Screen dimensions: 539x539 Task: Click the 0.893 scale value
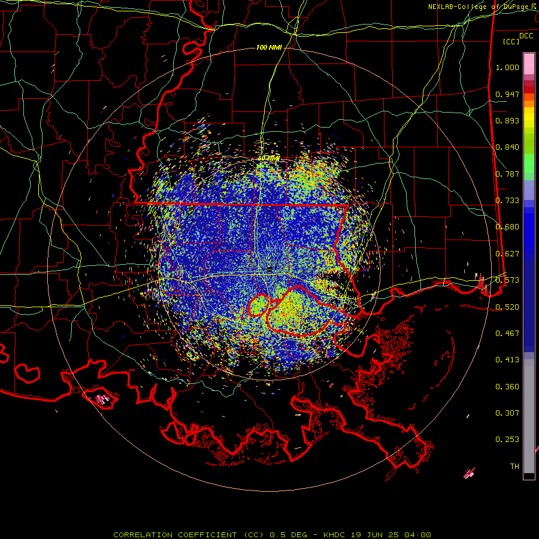point(507,120)
